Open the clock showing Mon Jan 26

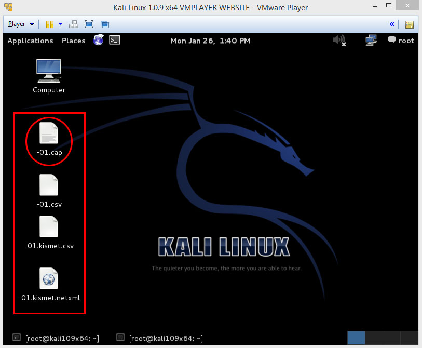pos(210,41)
